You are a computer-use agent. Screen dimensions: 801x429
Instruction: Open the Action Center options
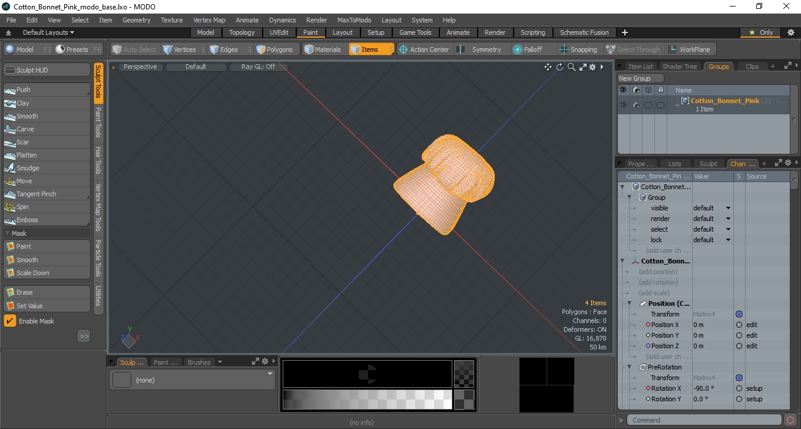[x=424, y=49]
